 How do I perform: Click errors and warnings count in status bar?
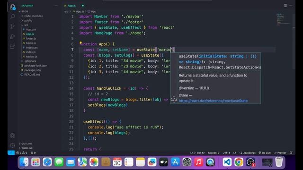click(x=22, y=153)
